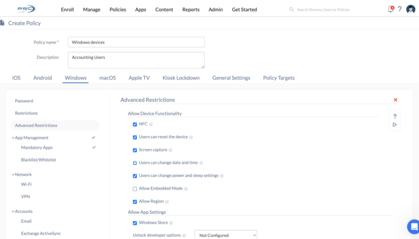Open the notifications bell icon
419x239 pixels.
pos(391,9)
